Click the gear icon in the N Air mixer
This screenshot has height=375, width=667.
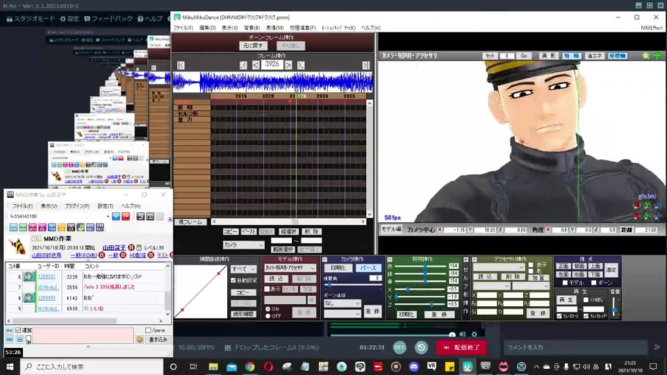point(475,334)
